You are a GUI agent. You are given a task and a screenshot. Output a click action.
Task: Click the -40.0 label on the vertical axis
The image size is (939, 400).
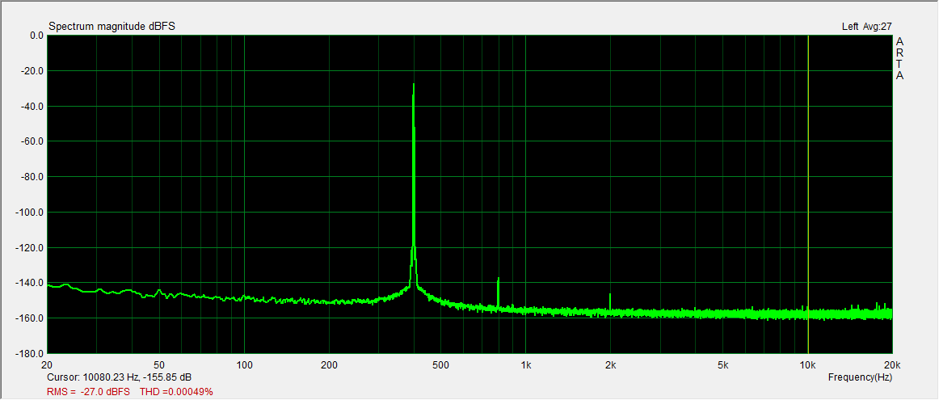pyautogui.click(x=32, y=107)
